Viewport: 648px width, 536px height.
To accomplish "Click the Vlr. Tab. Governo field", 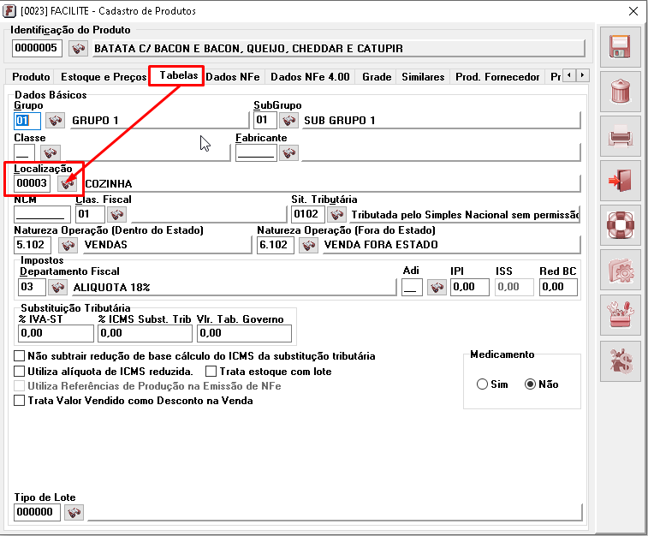I will click(244, 334).
